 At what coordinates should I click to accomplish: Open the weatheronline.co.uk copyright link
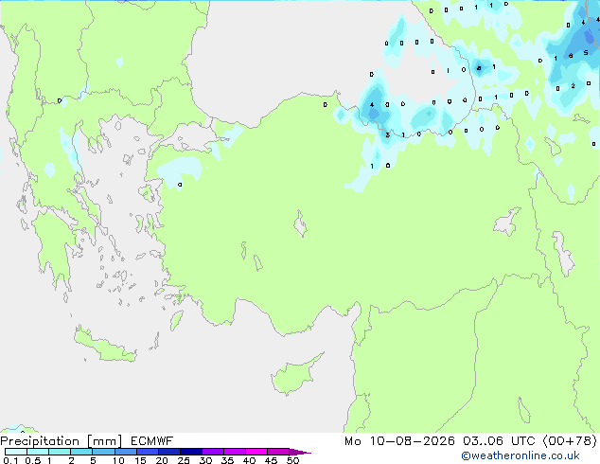[x=521, y=455]
